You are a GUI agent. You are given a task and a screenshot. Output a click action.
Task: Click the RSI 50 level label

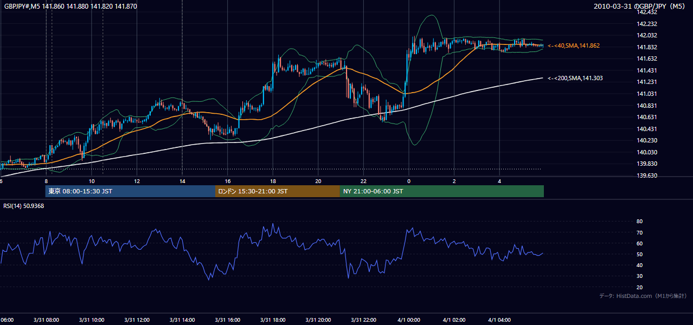639,254
